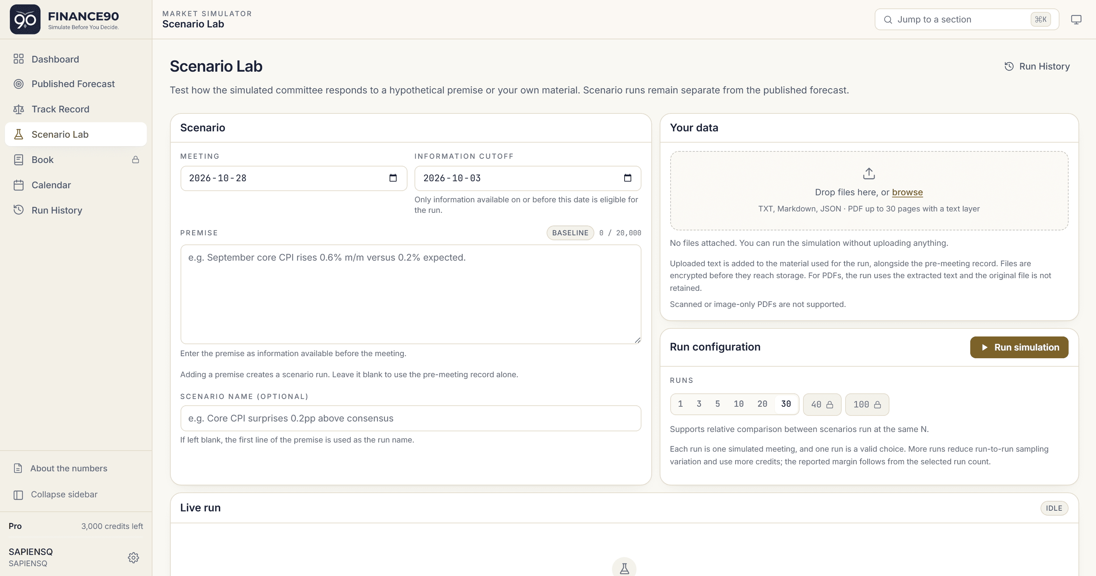The height and width of the screenshot is (576, 1096).
Task: Click the 3,000 credits left text
Action: 112,526
